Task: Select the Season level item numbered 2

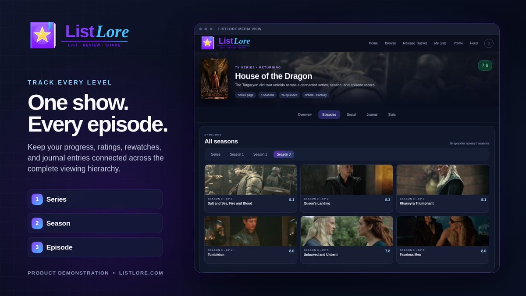Action: pos(95,223)
